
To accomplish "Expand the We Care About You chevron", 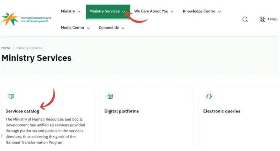I will (x=172, y=12).
